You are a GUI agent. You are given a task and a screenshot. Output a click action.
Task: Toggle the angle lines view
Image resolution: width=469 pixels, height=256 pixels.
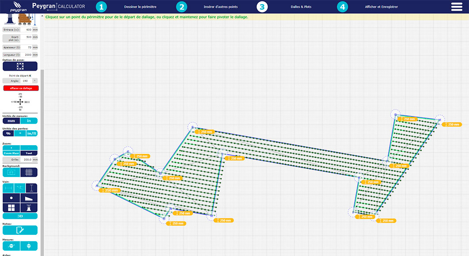coord(20,188)
